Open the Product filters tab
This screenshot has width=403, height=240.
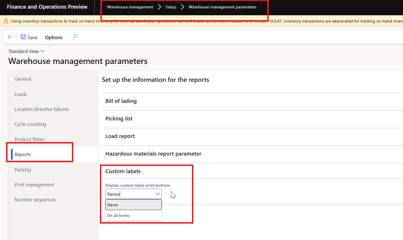click(x=29, y=139)
